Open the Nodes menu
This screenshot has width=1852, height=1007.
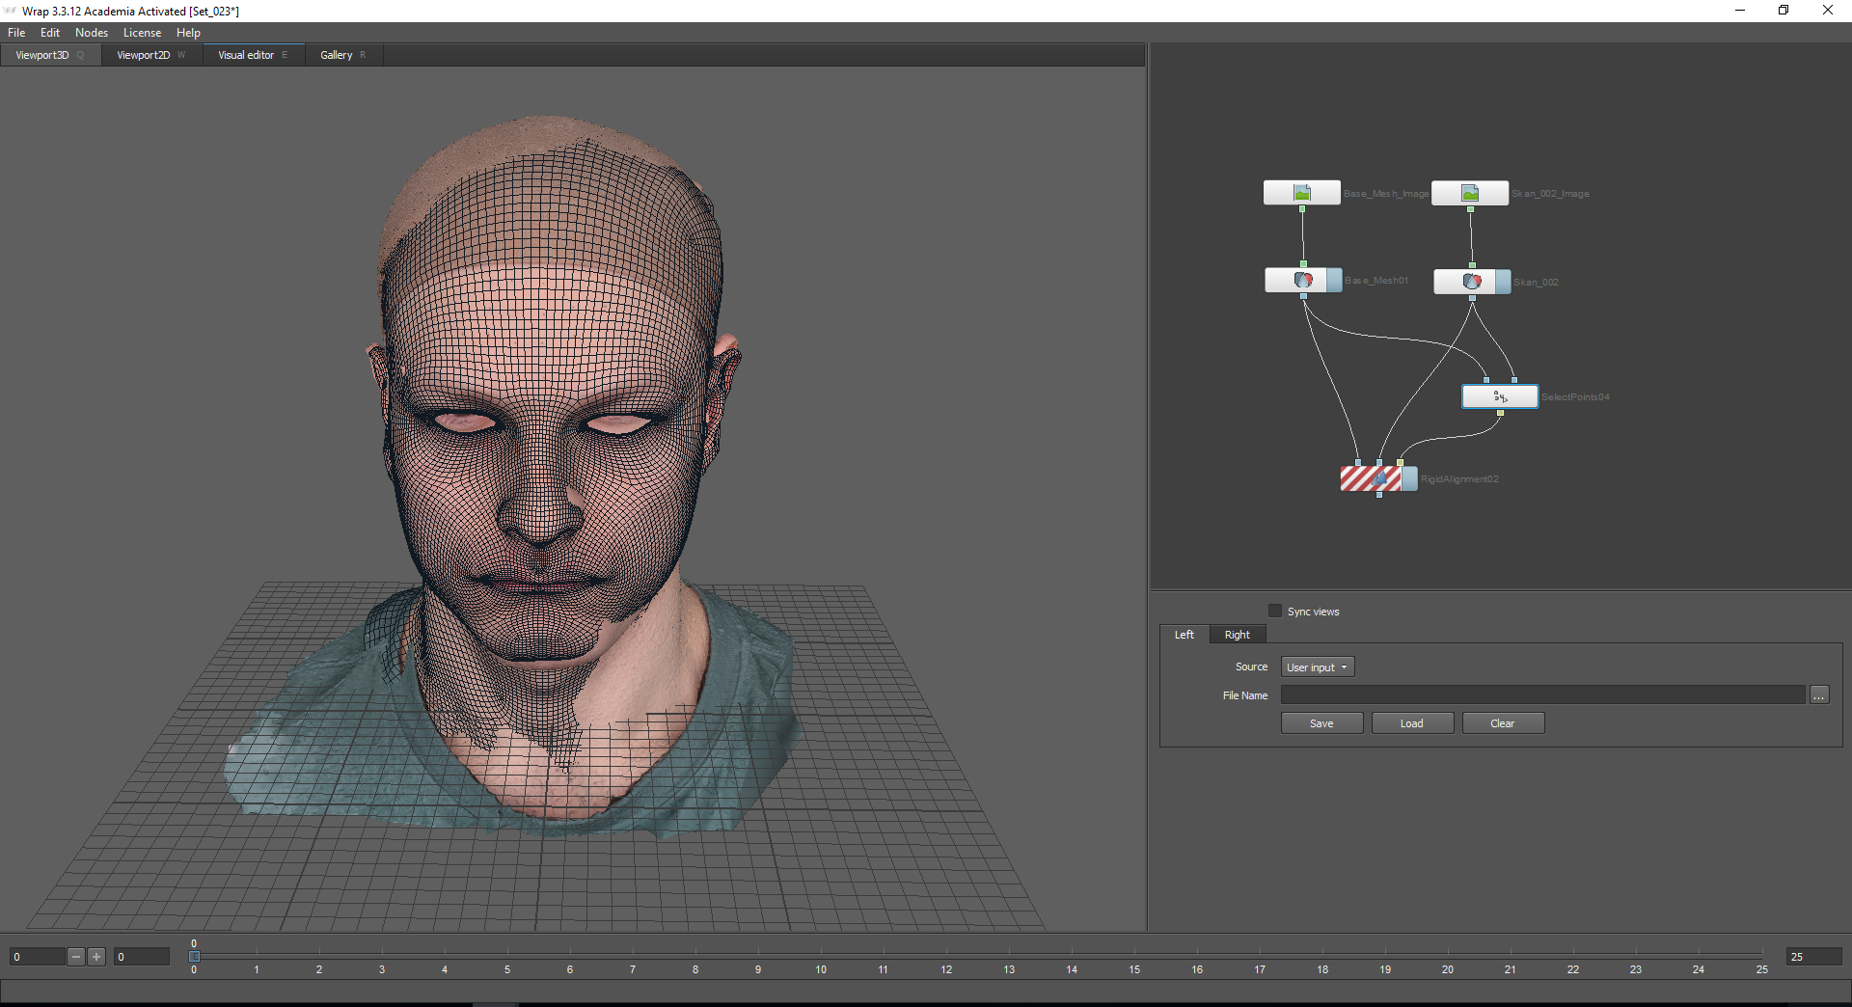pyautogui.click(x=92, y=33)
